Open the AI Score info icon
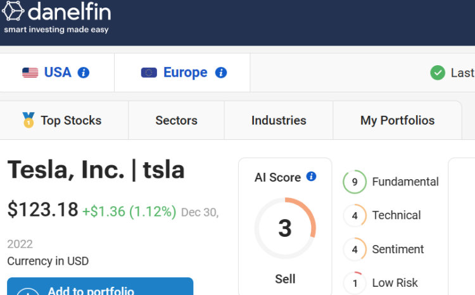This screenshot has width=475, height=295. point(311,176)
